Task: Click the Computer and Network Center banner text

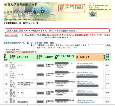Action: [x=24, y=19]
